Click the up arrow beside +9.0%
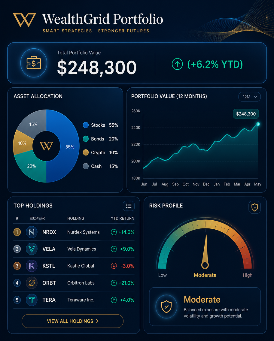 tap(114, 249)
